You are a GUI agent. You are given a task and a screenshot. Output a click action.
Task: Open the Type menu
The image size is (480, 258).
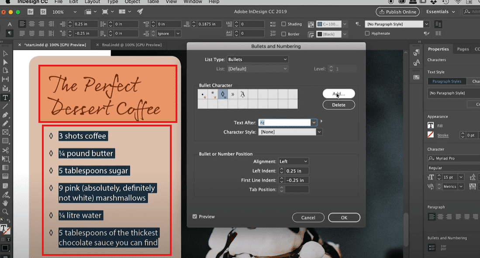pos(112,2)
